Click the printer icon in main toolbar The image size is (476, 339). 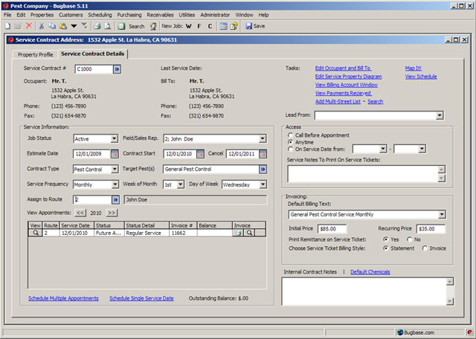97,26
